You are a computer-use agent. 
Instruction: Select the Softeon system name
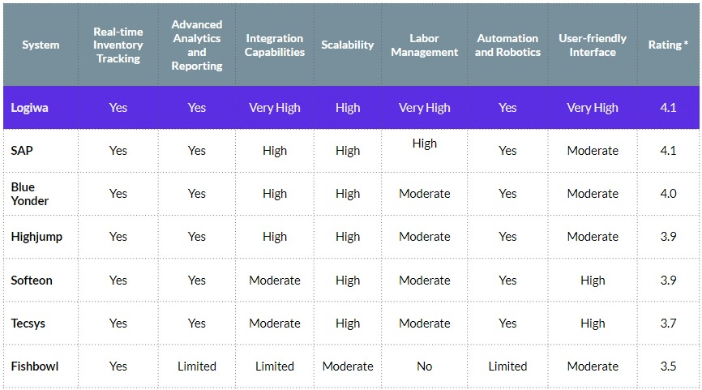32,281
